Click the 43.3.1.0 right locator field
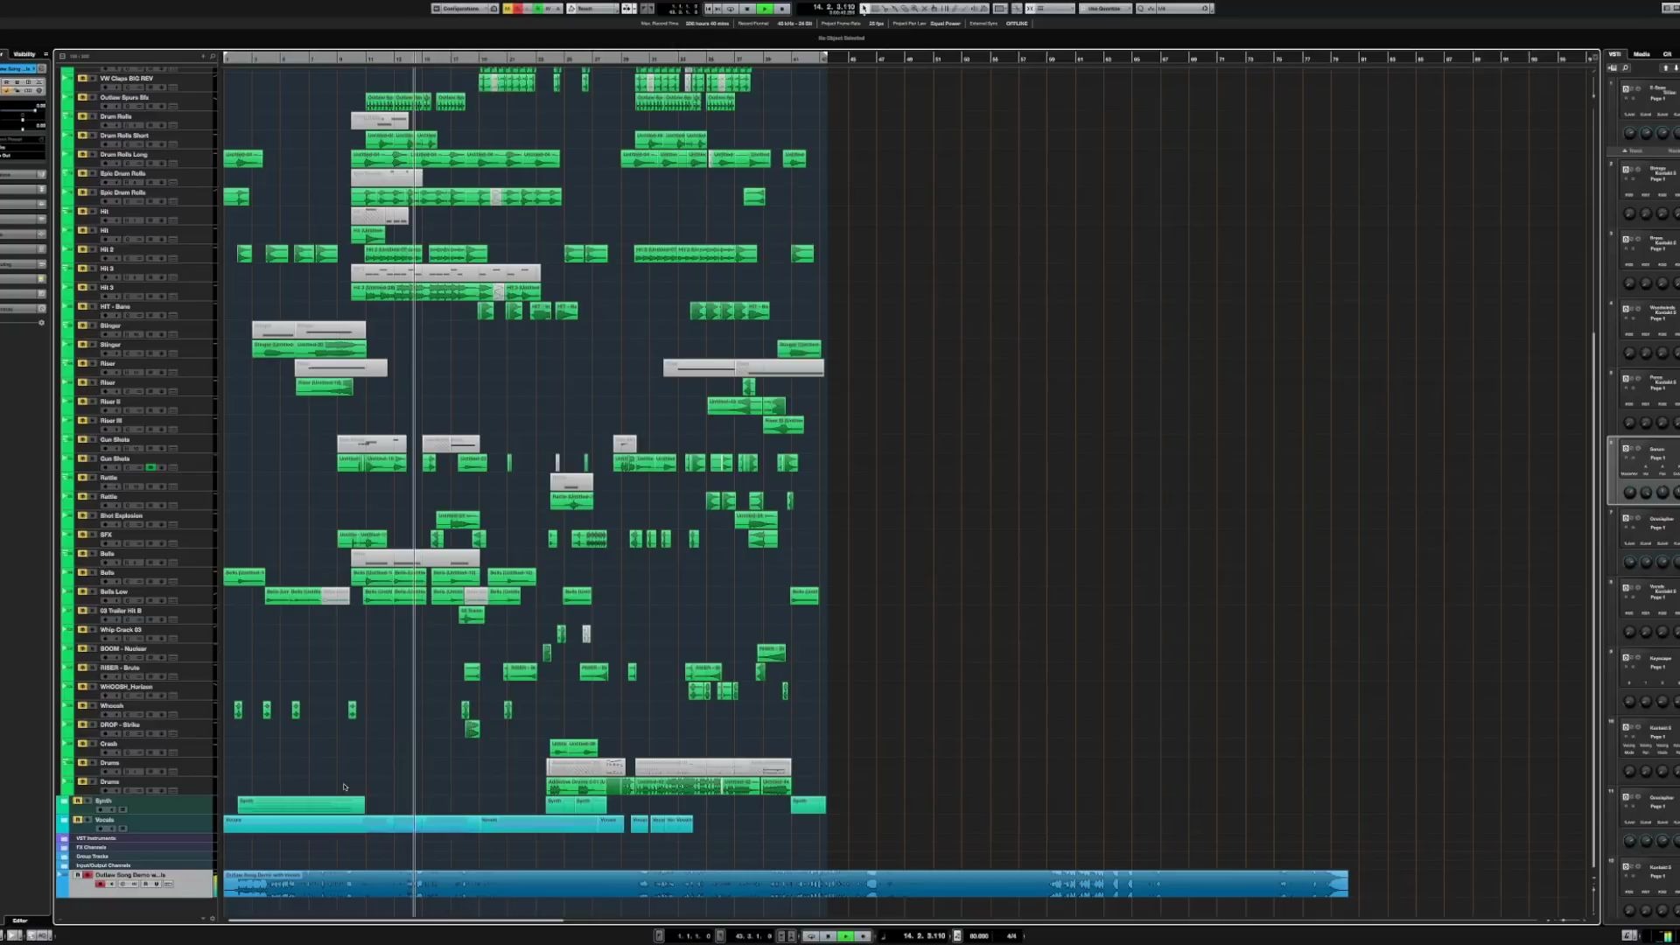The width and height of the screenshot is (1680, 945). (753, 936)
